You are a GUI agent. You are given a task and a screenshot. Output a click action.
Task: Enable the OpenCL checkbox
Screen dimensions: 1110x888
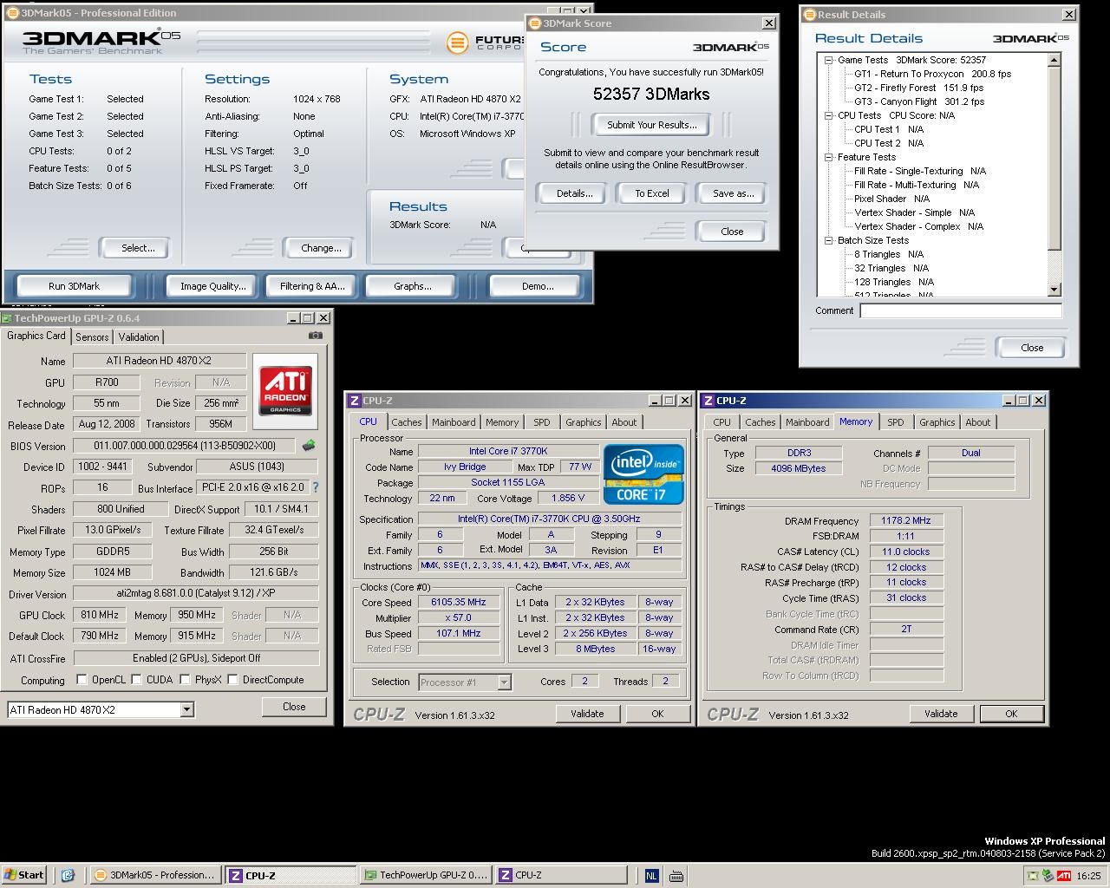tap(82, 680)
